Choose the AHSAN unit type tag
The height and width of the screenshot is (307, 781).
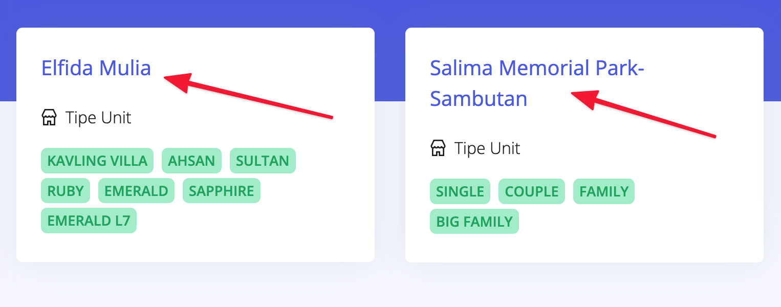191,161
